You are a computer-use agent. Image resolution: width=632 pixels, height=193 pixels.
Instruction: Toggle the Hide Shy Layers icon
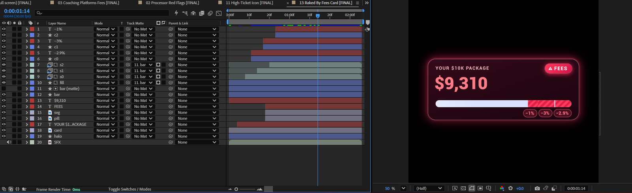pyautogui.click(x=193, y=13)
